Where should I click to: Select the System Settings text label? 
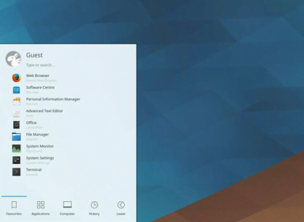coord(40,158)
